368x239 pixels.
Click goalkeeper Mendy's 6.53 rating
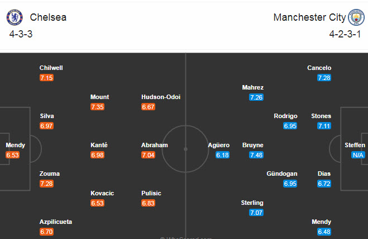coord(12,155)
